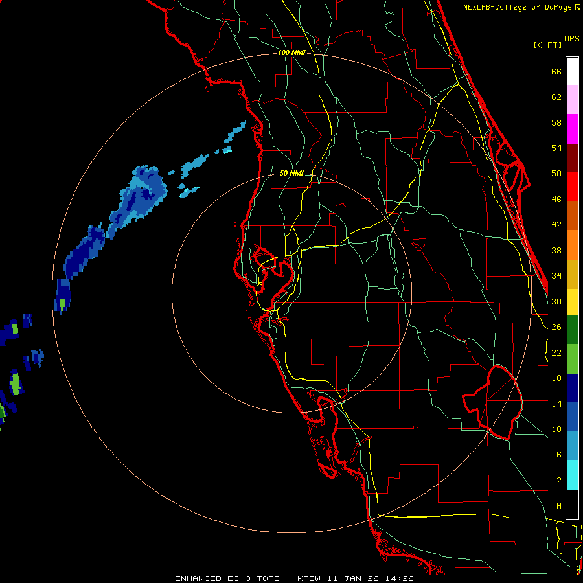This screenshot has width=583, height=583.
Task: Click the KTBW station identifier in caption
Action: [x=308, y=578]
